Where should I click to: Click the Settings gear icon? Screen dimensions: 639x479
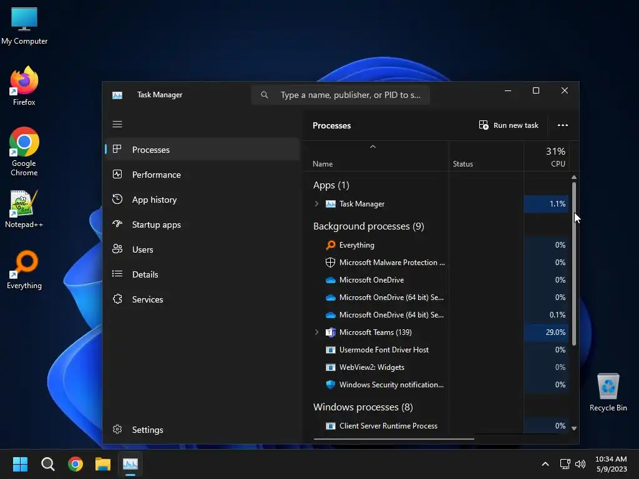(117, 429)
